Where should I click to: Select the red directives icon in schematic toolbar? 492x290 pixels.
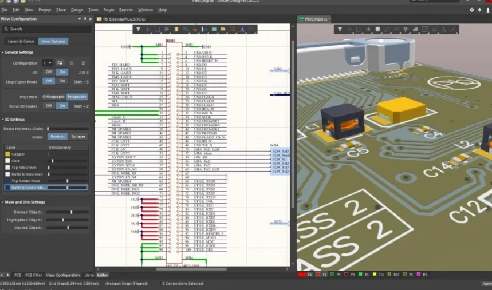[233, 30]
